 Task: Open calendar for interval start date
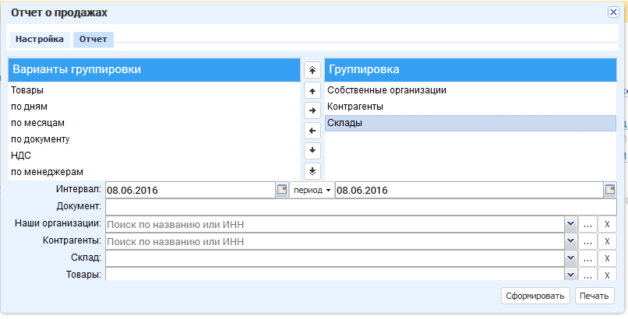(282, 190)
